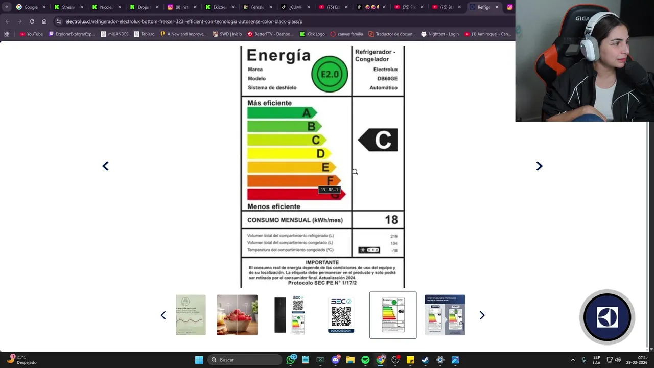Open Chrome from the taskbar
This screenshot has height=368, width=654.
381,360
